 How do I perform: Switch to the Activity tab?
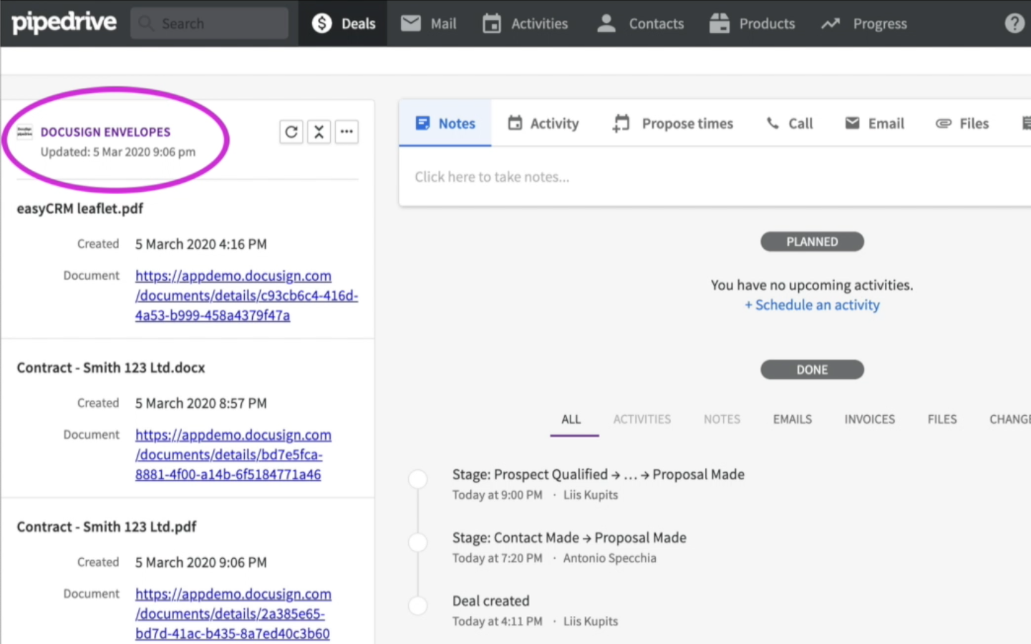click(543, 123)
